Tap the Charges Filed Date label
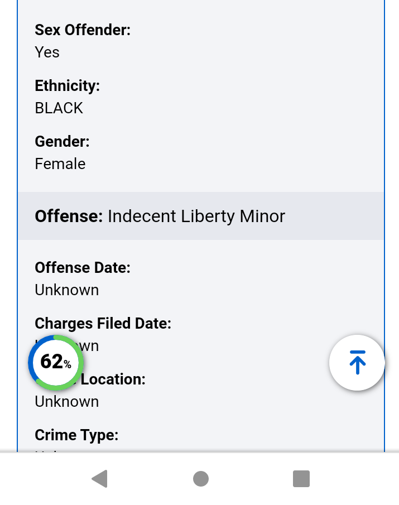The image size is (399, 505). pos(103,323)
